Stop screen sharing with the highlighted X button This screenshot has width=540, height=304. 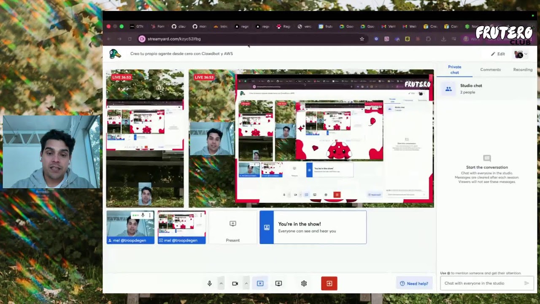pyautogui.click(x=260, y=283)
